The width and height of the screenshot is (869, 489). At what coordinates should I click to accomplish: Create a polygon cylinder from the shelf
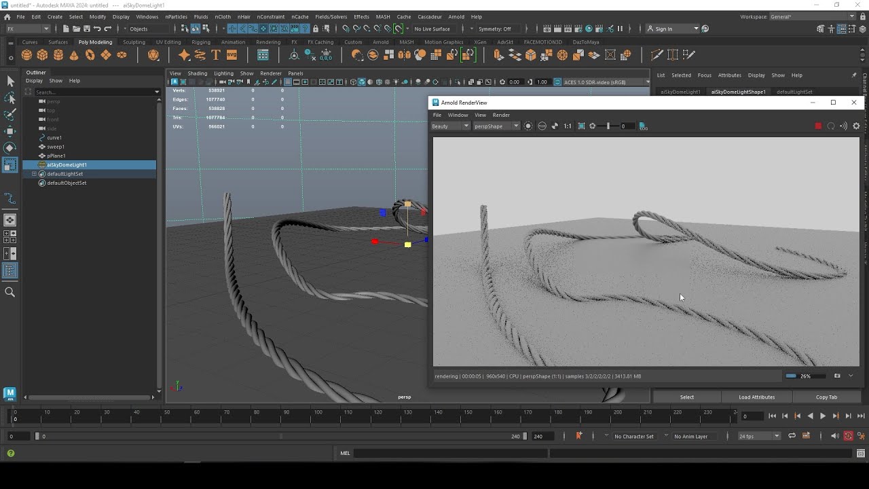pos(58,55)
